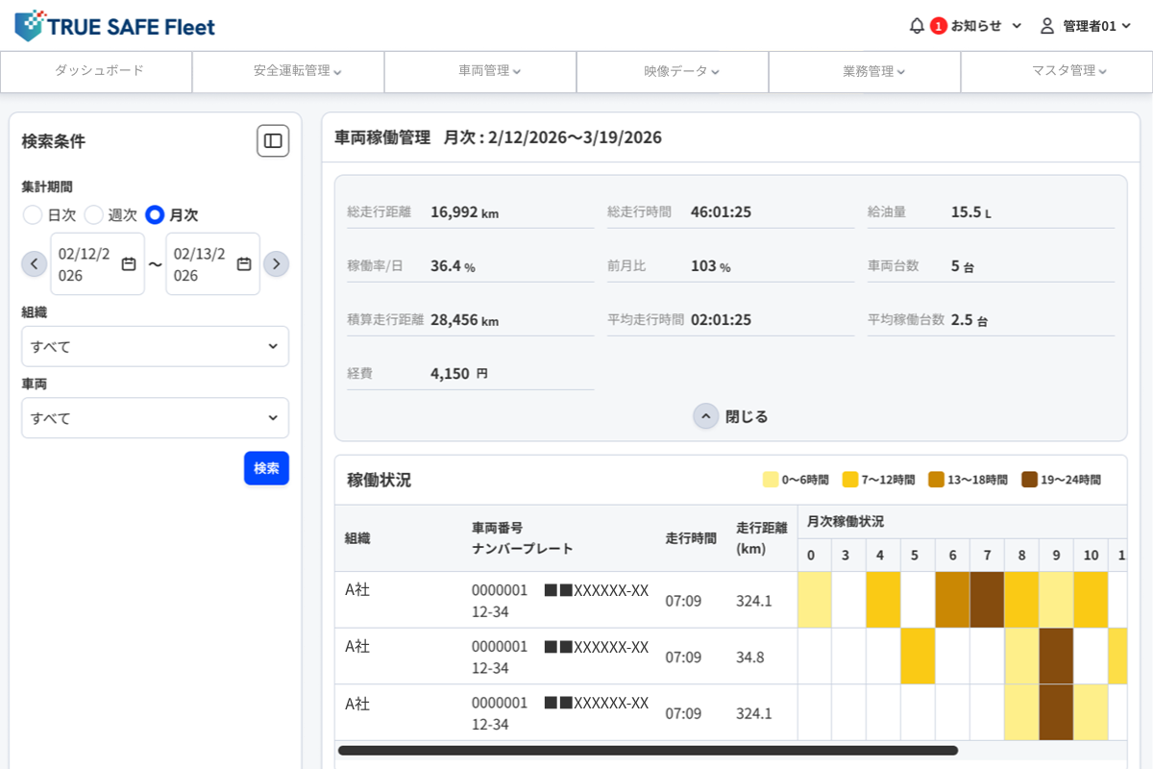This screenshot has height=769, width=1153.
Task: Click 平均稼働台数 value 2.5 台
Action: click(x=969, y=319)
